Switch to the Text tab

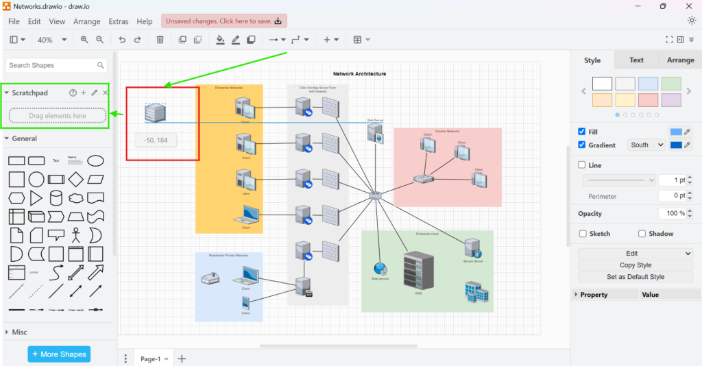[636, 60]
